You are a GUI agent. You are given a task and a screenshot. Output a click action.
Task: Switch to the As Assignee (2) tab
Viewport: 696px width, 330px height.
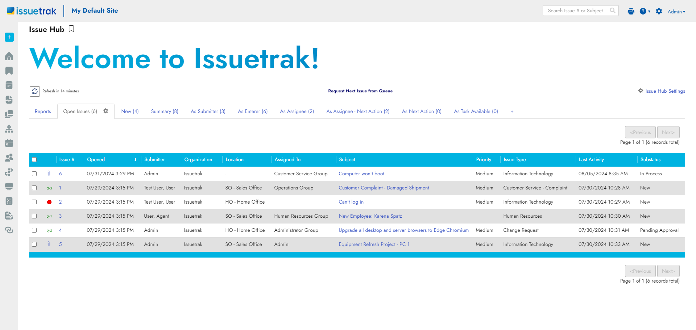(297, 111)
